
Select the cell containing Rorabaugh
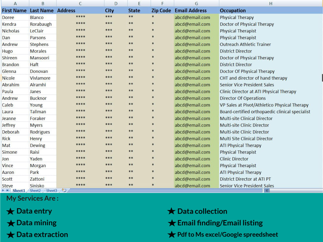pos(43,24)
